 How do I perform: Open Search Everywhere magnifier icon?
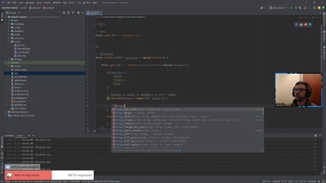[315, 8]
